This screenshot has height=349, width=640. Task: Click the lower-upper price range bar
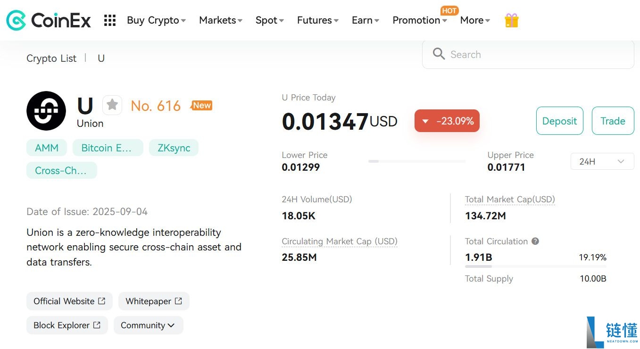coord(417,161)
